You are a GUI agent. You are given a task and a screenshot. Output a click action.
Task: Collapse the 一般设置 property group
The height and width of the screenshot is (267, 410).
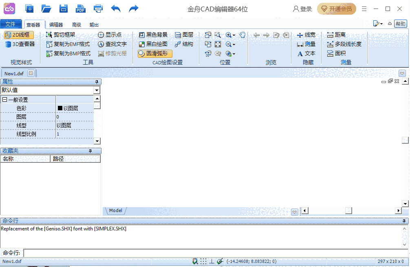(x=4, y=100)
